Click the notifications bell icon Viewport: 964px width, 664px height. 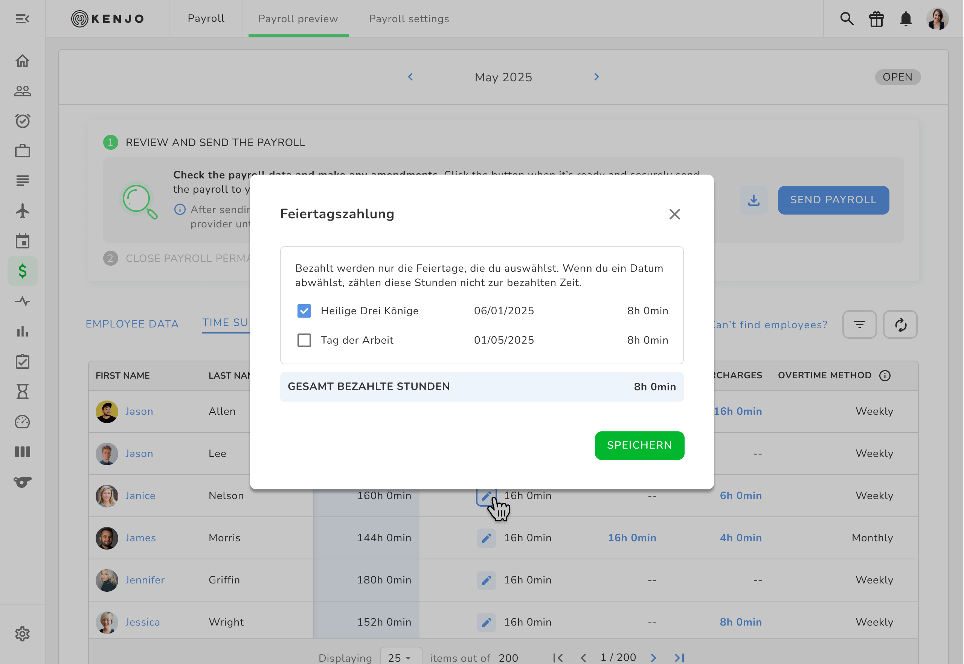point(906,19)
